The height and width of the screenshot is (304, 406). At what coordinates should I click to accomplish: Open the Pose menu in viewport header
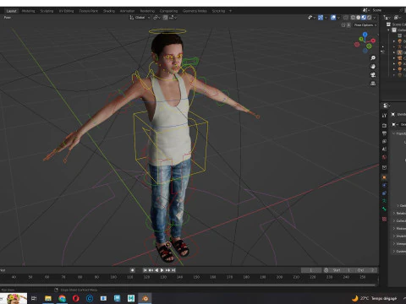tap(8, 18)
